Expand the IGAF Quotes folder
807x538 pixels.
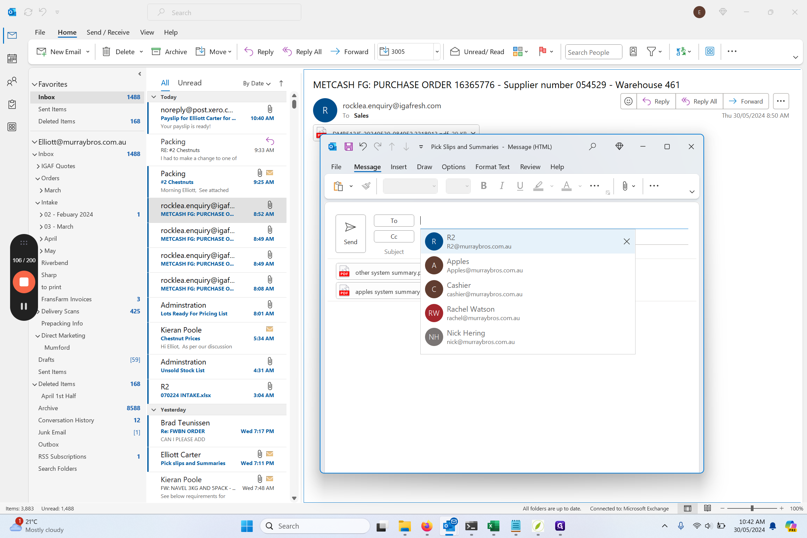click(38, 166)
